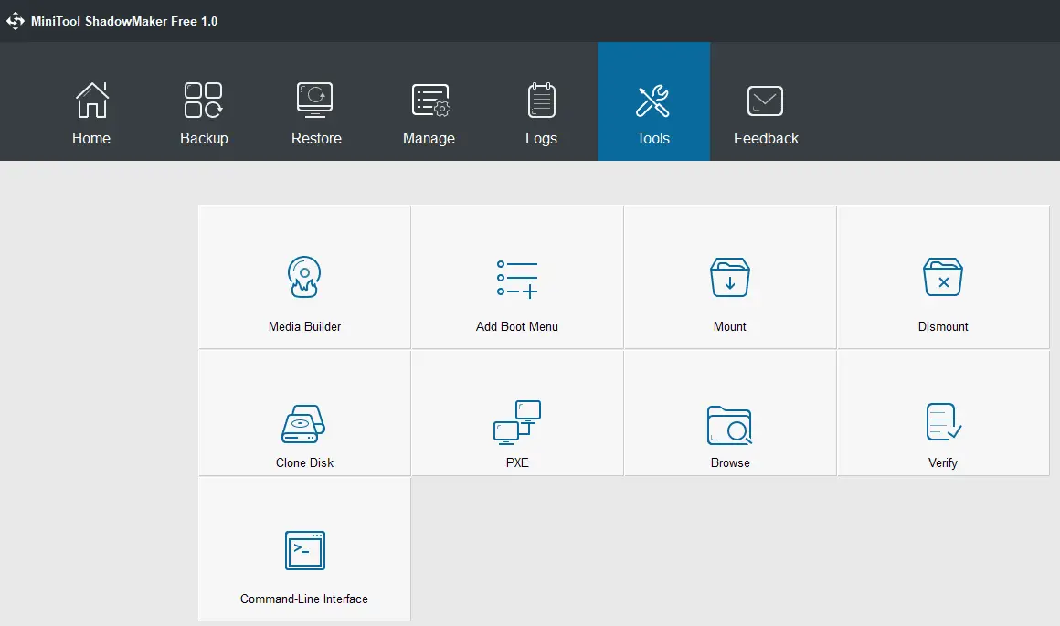The image size is (1060, 626).
Task: Click the MiniTool ShadowMaker logo icon
Action: coord(15,21)
